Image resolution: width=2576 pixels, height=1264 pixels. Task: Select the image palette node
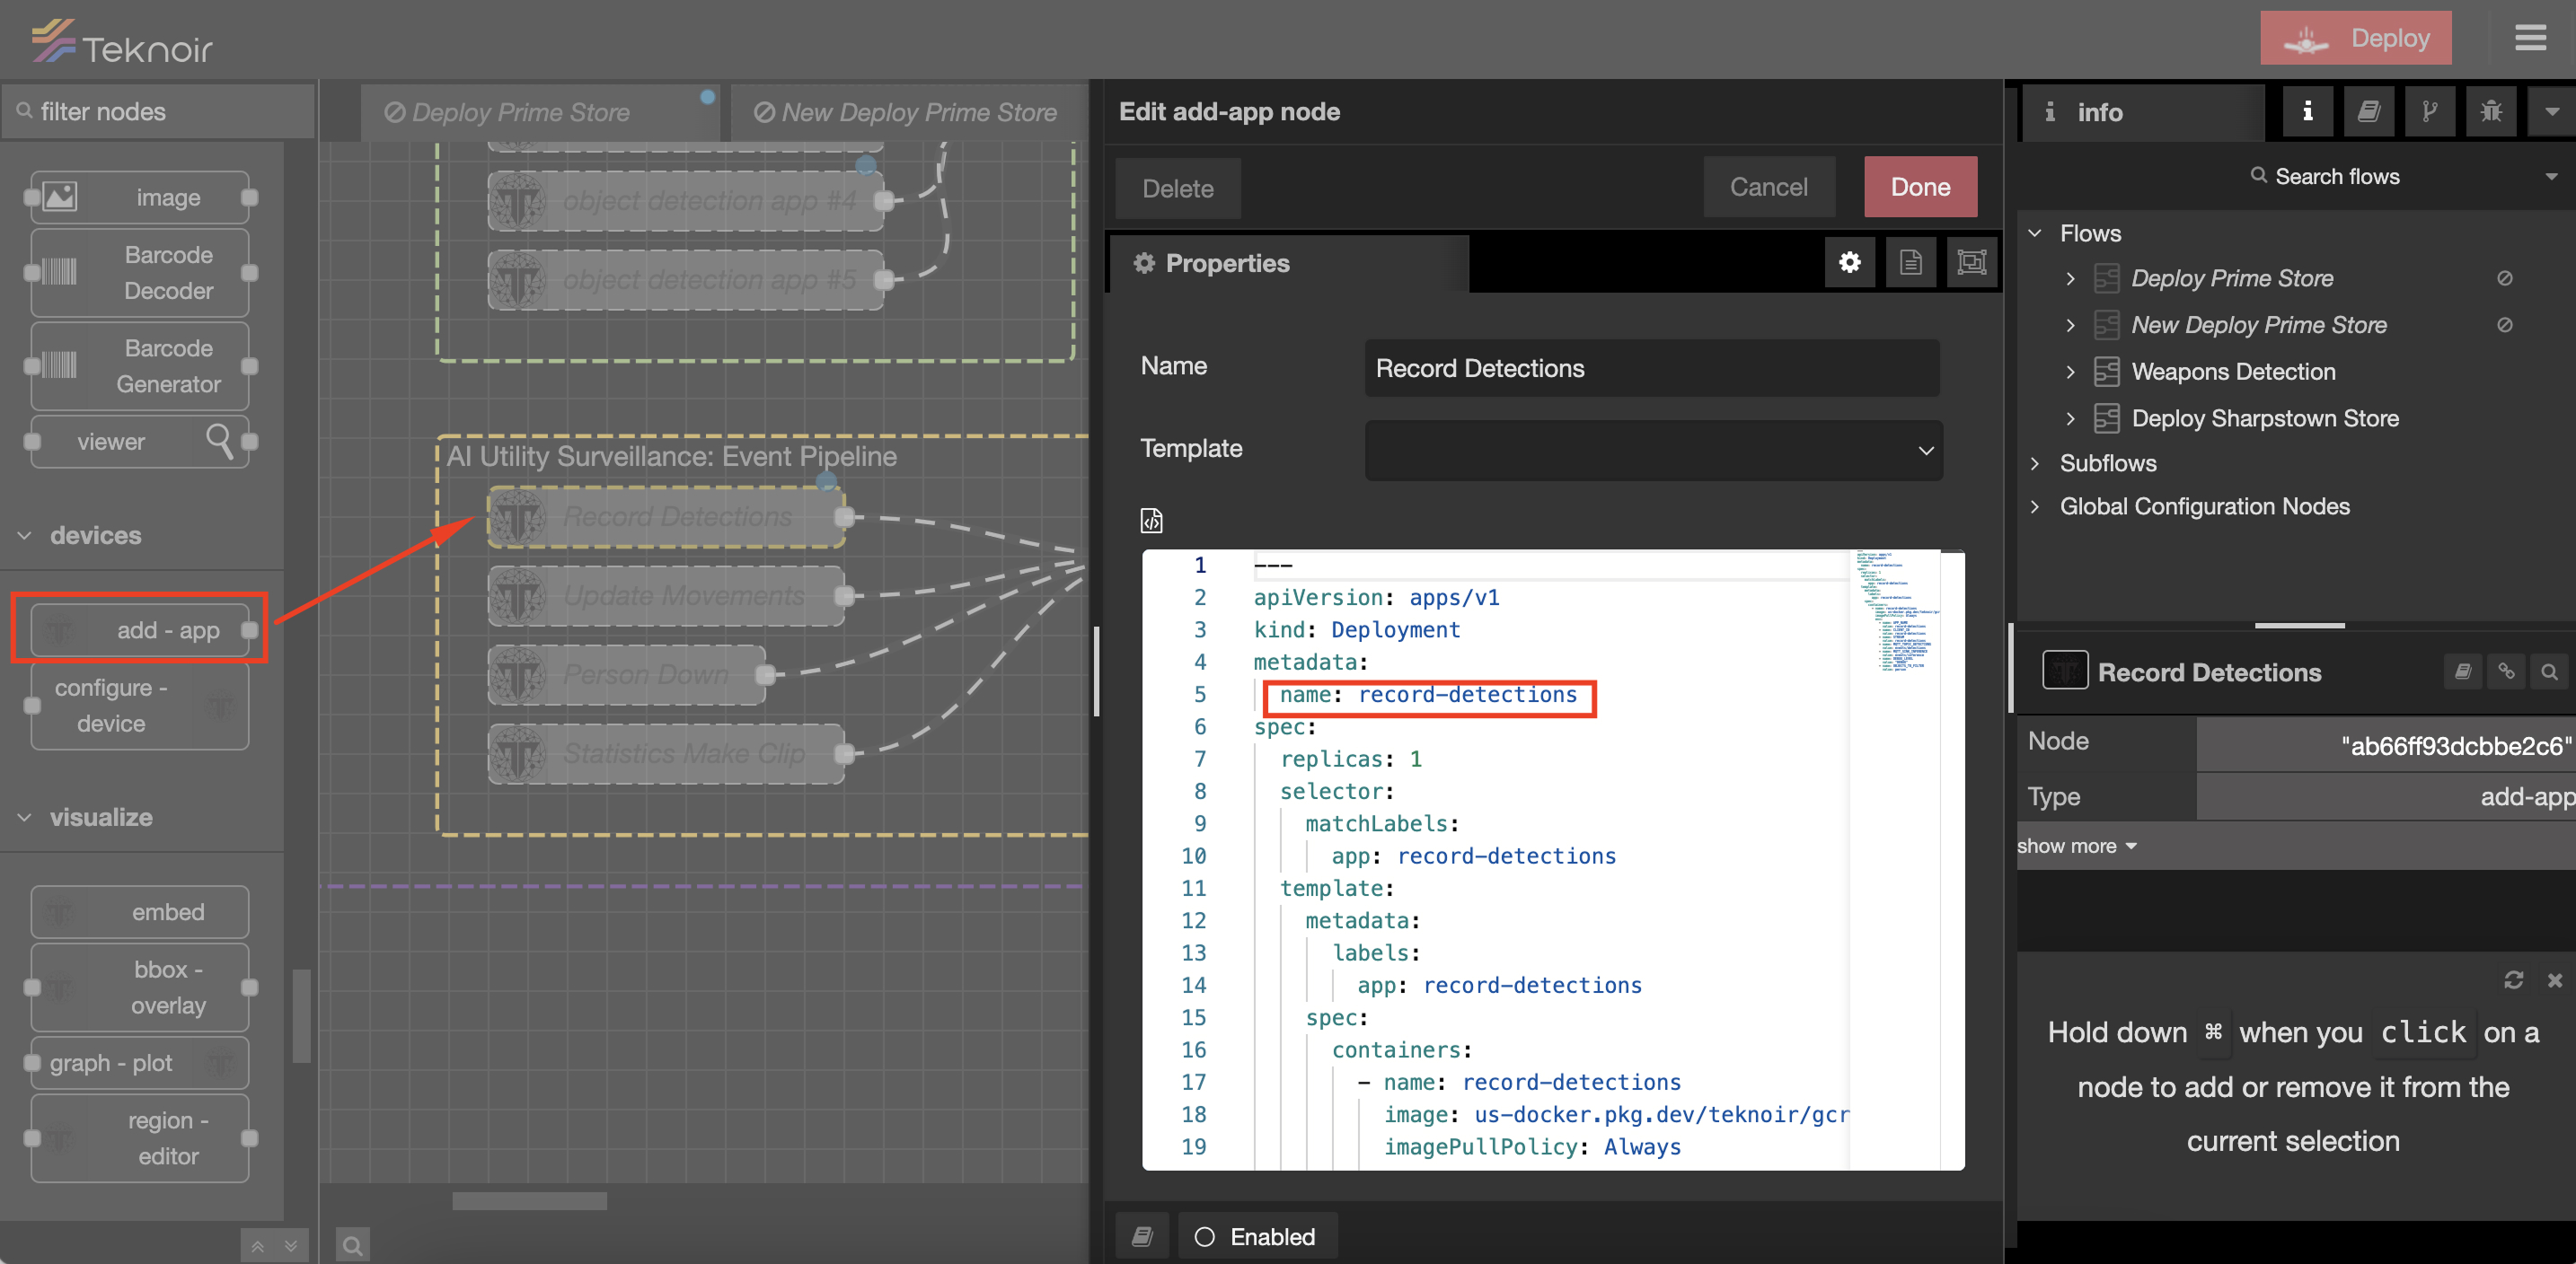[140, 197]
